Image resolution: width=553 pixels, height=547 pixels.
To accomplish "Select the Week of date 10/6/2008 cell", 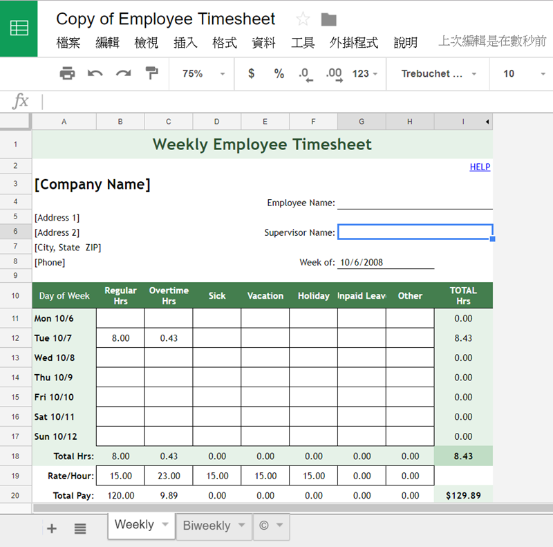I will coord(386,262).
